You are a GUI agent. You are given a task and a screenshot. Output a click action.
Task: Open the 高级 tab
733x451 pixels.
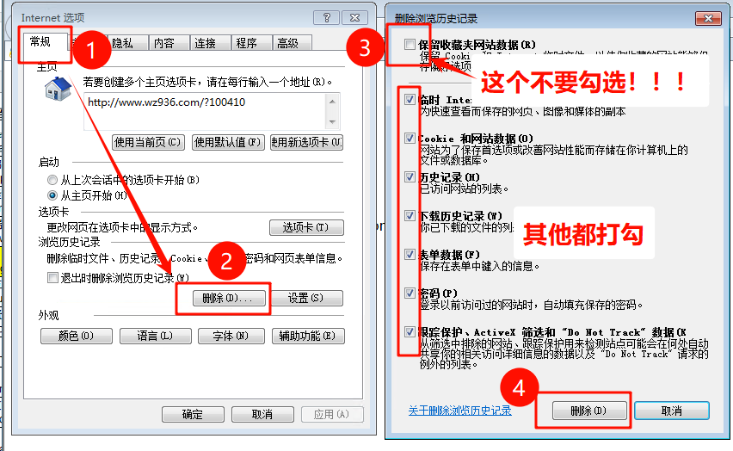pyautogui.click(x=287, y=43)
